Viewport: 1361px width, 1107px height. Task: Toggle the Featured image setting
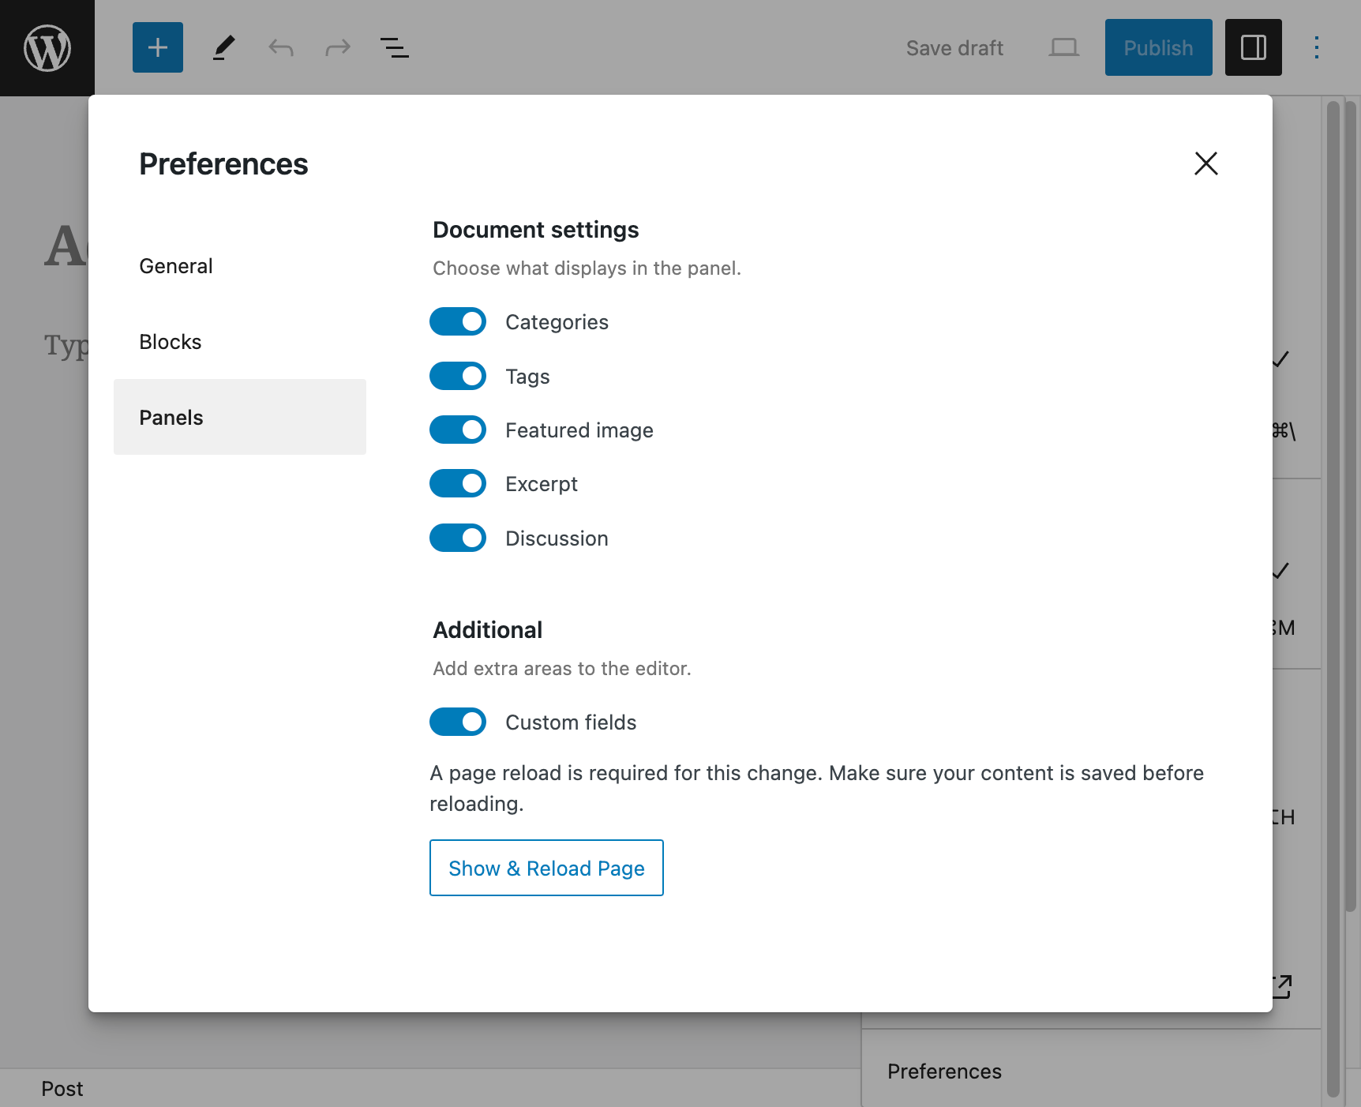click(458, 430)
